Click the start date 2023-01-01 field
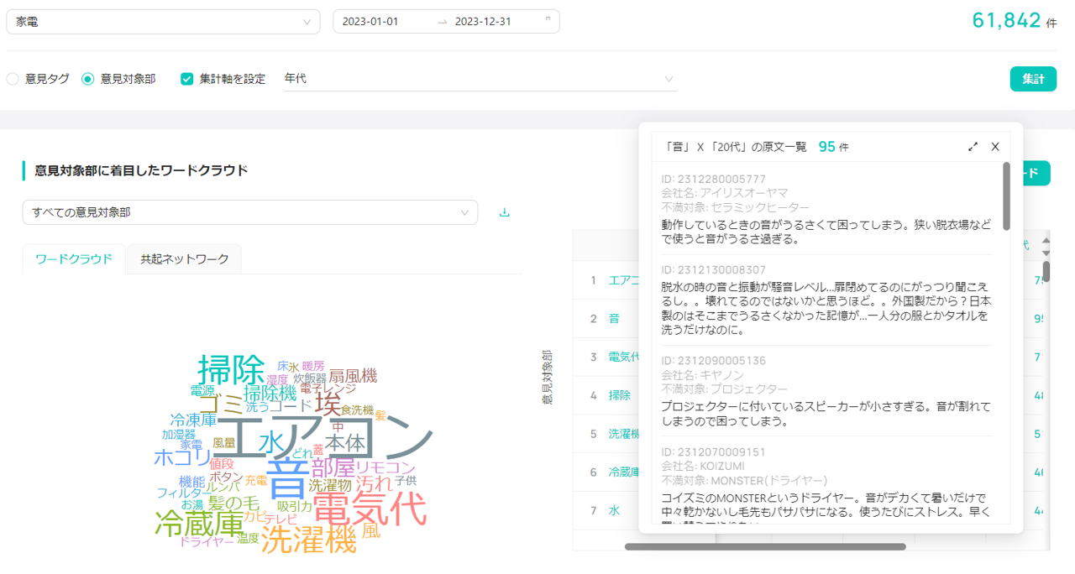 click(x=370, y=22)
